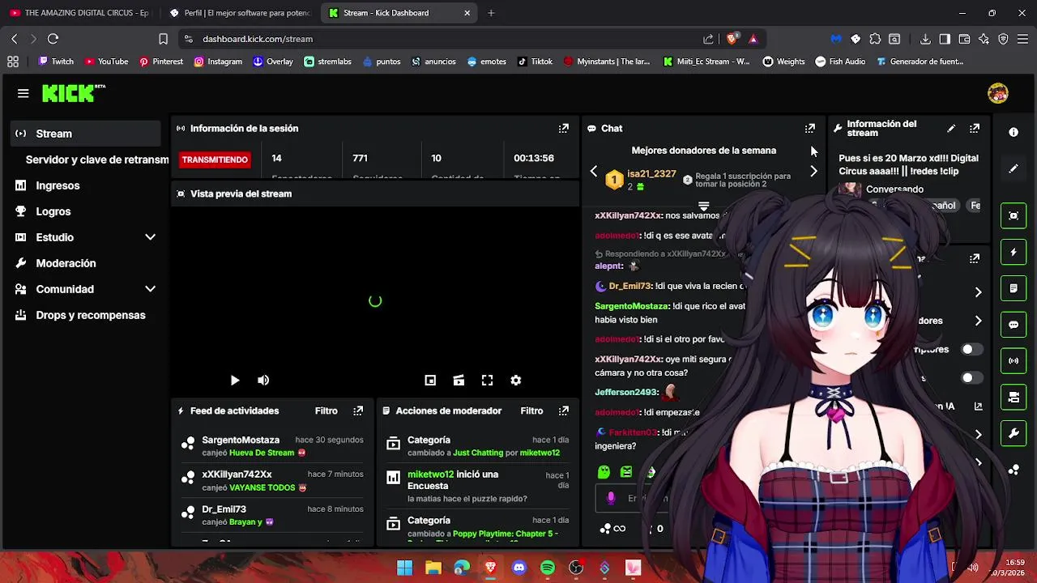Open stream preview settings gear
This screenshot has height=583, width=1037.
515,380
